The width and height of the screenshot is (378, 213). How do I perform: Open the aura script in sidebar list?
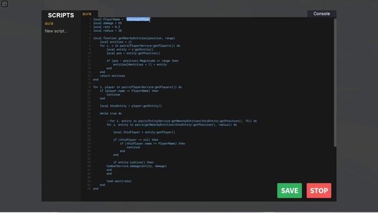click(x=49, y=24)
